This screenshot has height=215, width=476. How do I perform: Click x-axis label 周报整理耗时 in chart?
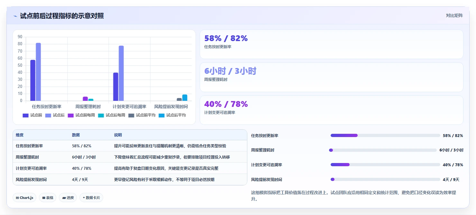pyautogui.click(x=88, y=107)
